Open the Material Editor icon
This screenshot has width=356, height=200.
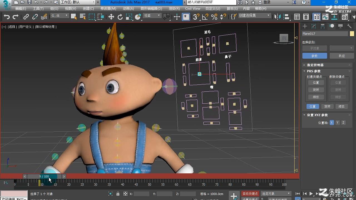(345, 17)
